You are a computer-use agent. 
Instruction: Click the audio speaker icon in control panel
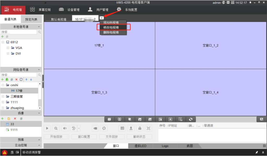click(65, 128)
